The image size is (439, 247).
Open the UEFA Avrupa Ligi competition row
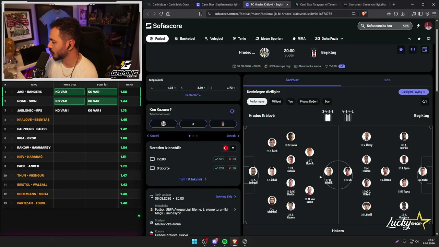[193, 209]
